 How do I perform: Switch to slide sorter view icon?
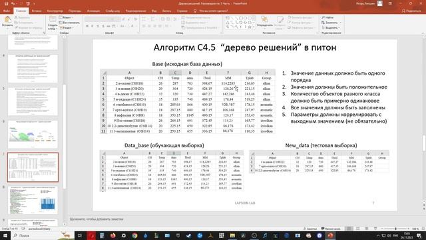pos(358,229)
